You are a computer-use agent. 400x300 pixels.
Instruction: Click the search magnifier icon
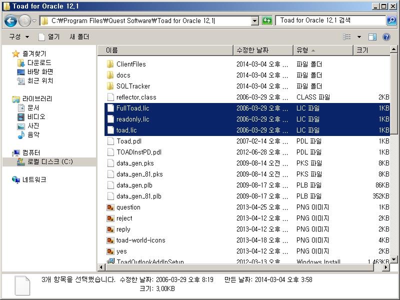tap(391, 20)
